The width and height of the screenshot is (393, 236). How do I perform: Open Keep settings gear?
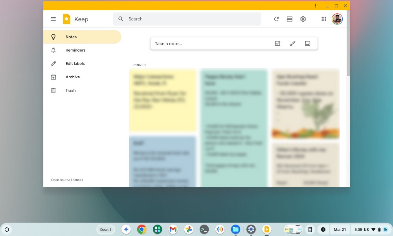coord(303,19)
